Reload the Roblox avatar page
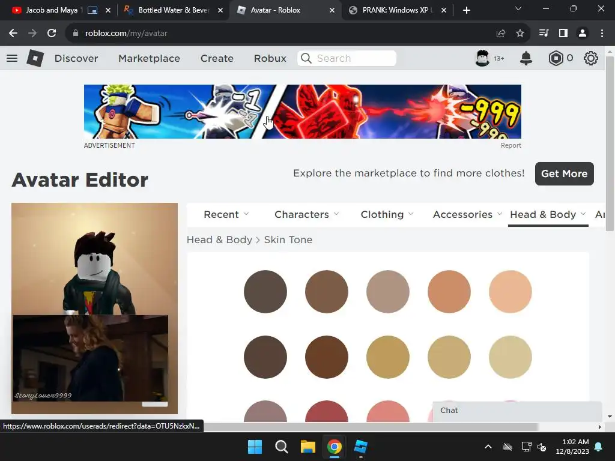The width and height of the screenshot is (615, 461). click(x=52, y=34)
